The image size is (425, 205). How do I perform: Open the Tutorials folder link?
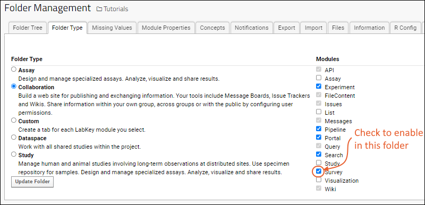(115, 9)
